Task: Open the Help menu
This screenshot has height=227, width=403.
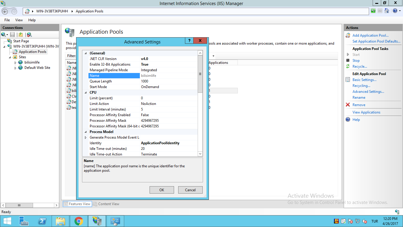Action: [32, 20]
